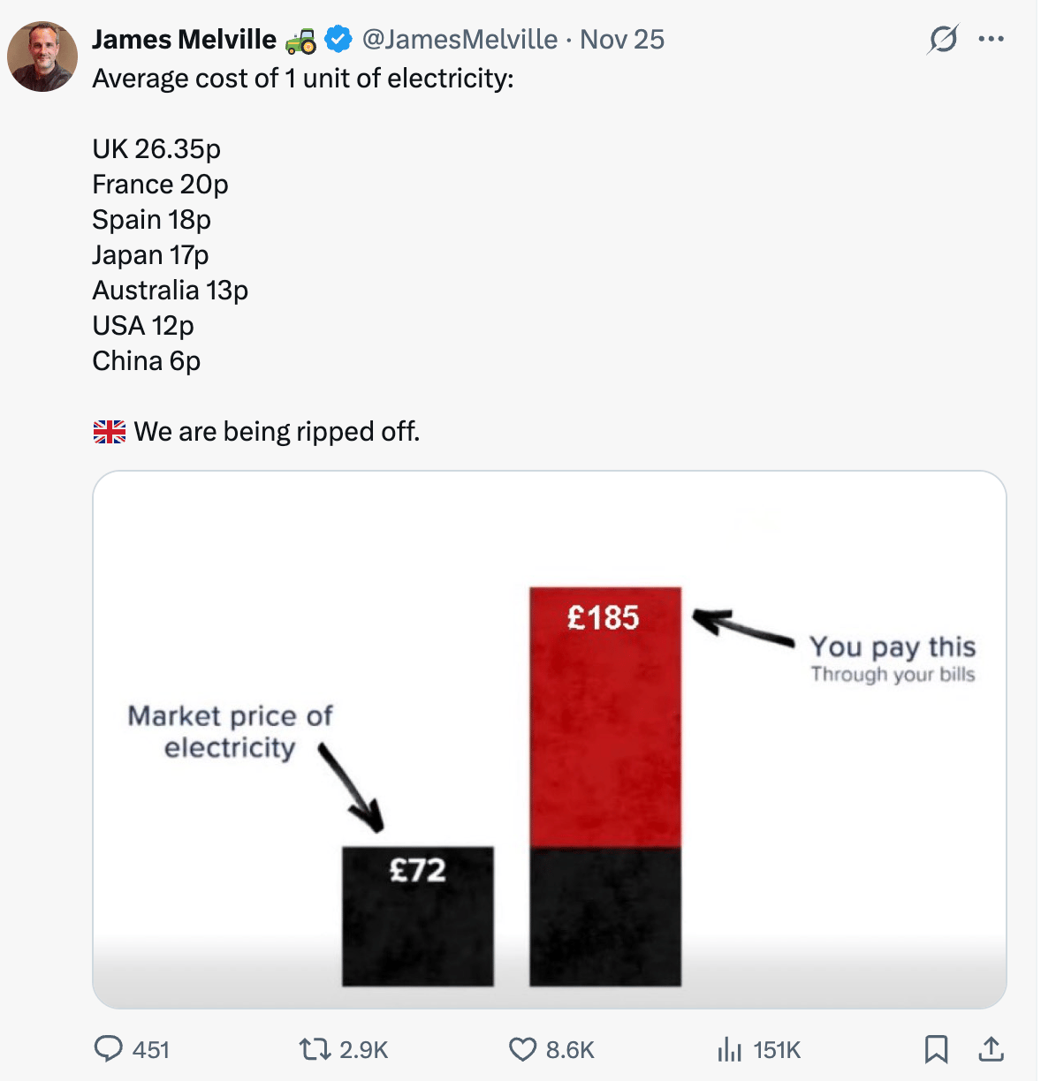The width and height of the screenshot is (1041, 1081).
Task: Click the tractor emoji beside the name
Action: coord(300,41)
